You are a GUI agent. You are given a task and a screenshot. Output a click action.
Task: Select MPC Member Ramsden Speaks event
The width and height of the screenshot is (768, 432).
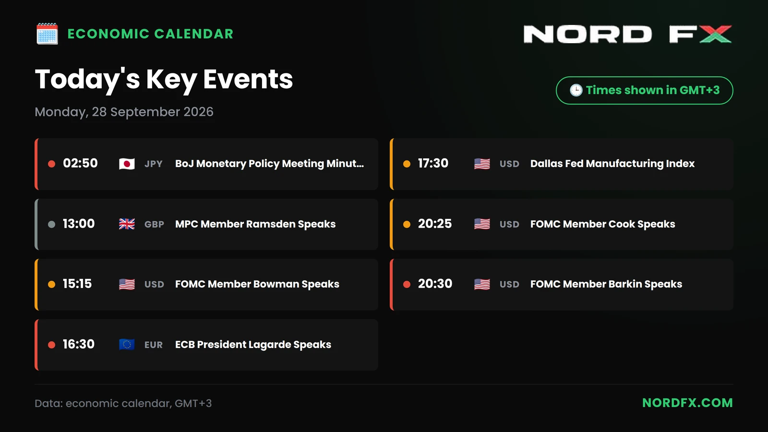206,224
